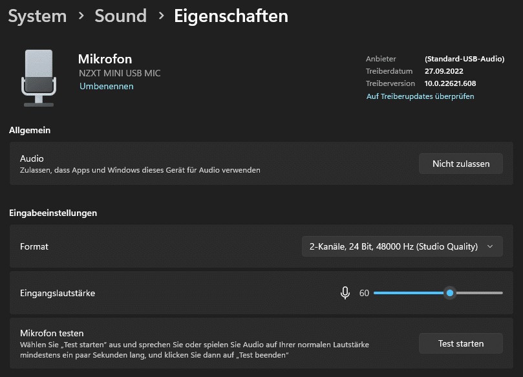
Task: Click the input volume value 60
Action: tap(364, 293)
